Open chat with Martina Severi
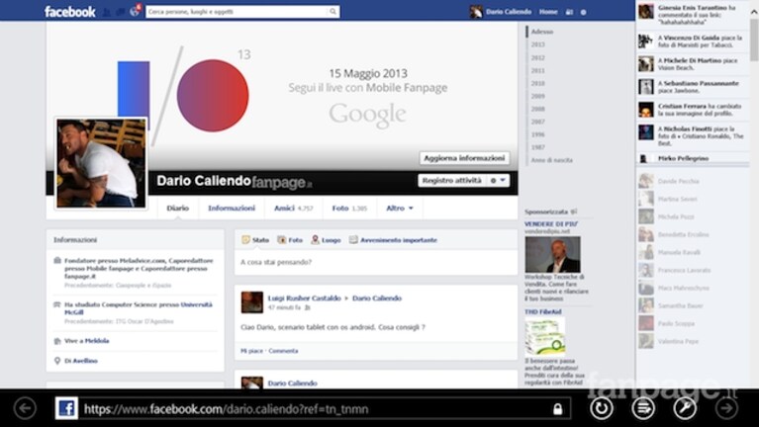This screenshot has width=759, height=427. 693,199
